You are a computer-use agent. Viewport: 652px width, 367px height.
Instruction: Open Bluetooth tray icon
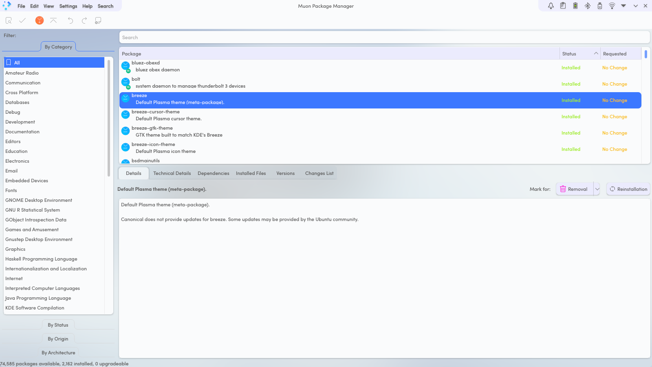pos(588,6)
